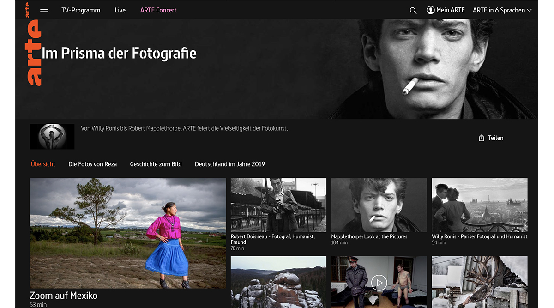Click the Mein ARTE user icon
554x308 pixels.
pyautogui.click(x=430, y=10)
